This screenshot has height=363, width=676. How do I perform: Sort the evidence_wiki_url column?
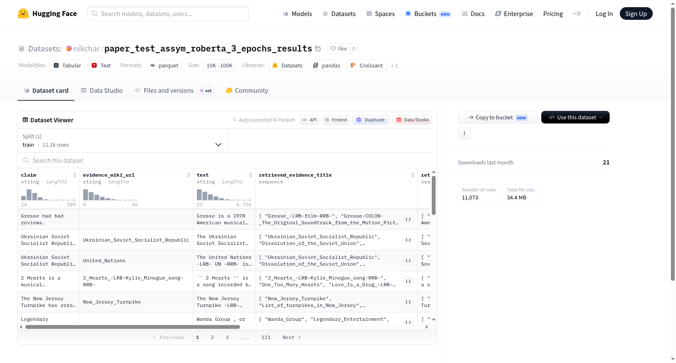coord(188,175)
